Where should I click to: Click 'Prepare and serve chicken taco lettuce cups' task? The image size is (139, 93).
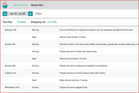(x=78, y=51)
